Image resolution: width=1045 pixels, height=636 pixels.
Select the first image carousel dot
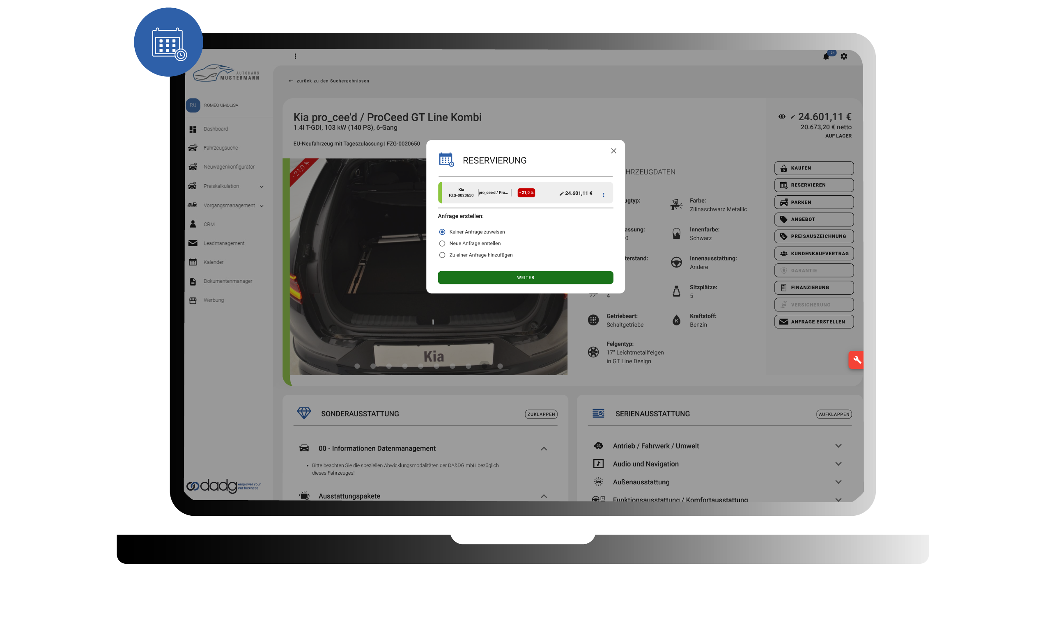click(x=357, y=366)
